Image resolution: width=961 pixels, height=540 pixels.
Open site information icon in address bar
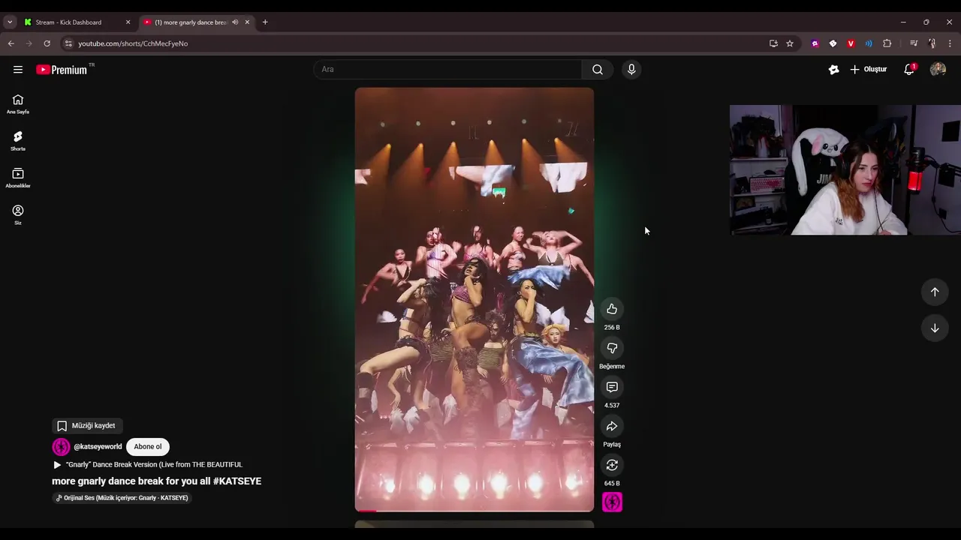(x=68, y=43)
